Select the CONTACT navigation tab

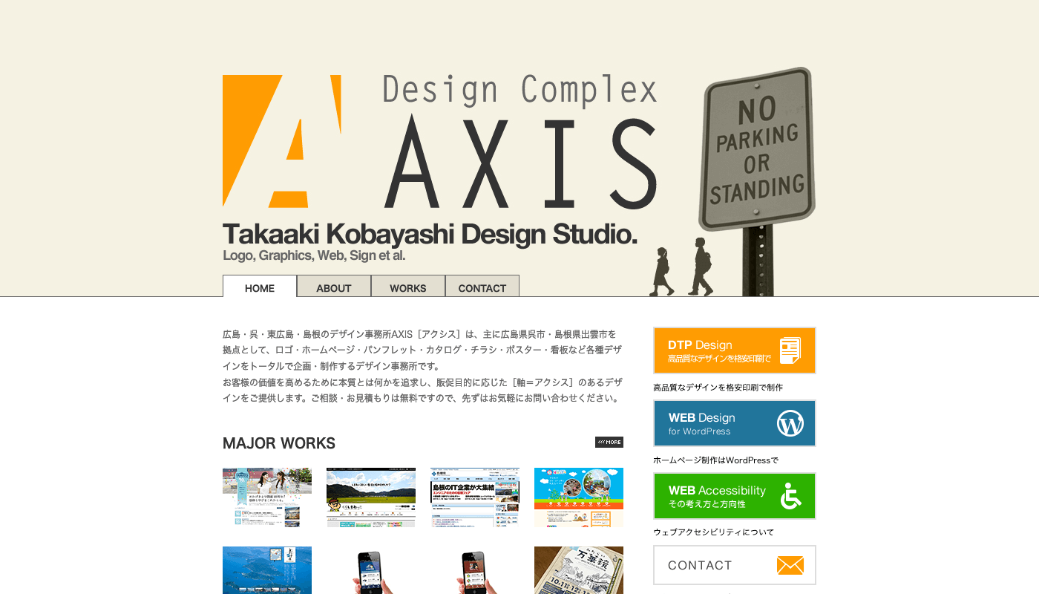tap(482, 287)
